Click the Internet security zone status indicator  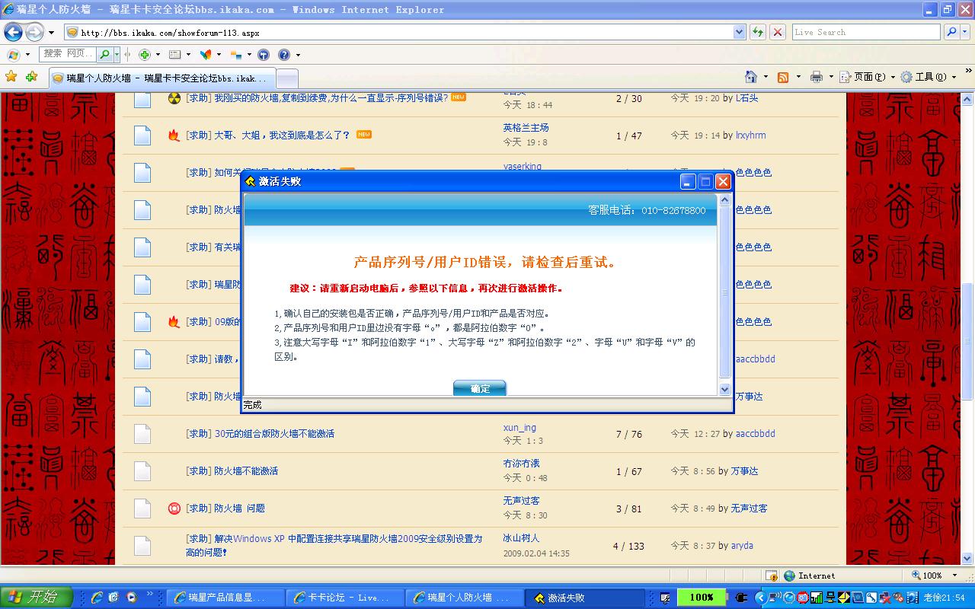[809, 576]
